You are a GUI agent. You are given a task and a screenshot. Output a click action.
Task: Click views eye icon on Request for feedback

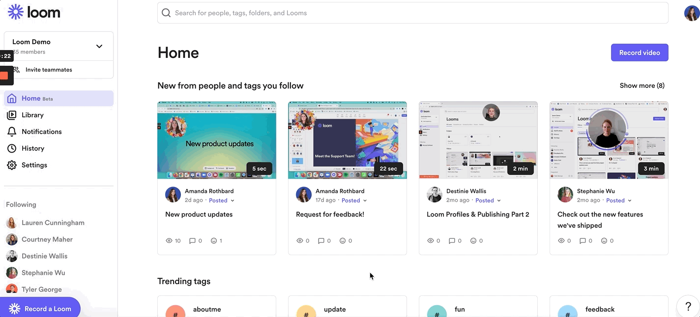point(300,241)
